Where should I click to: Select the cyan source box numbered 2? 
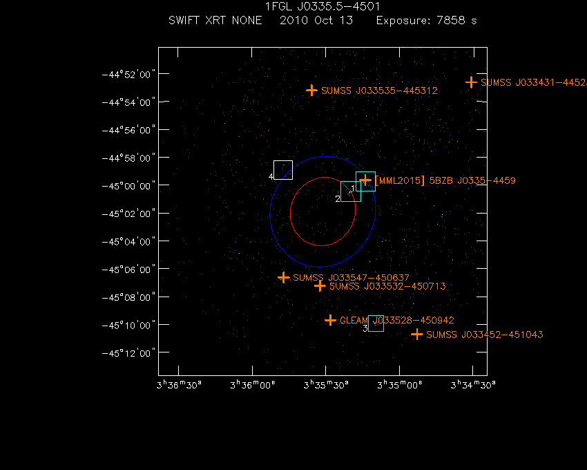[x=351, y=191]
